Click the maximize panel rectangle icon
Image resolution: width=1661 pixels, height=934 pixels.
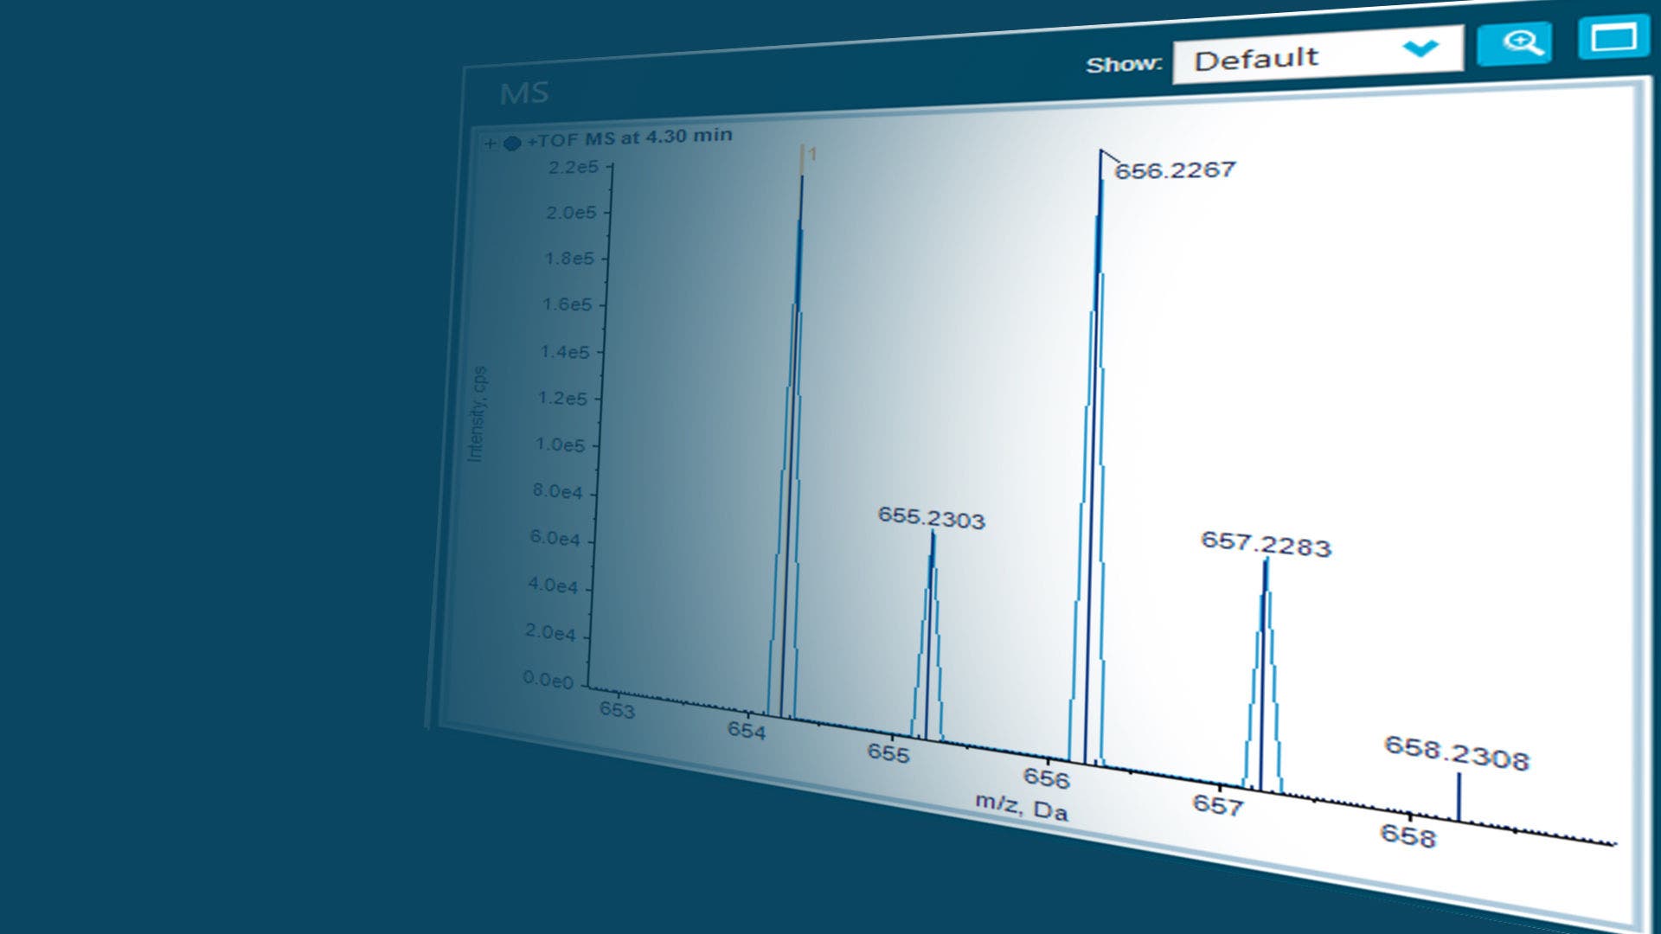(x=1613, y=38)
